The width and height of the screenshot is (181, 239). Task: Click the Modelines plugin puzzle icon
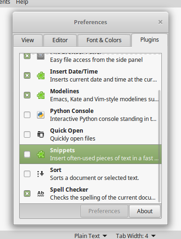pos(41,95)
